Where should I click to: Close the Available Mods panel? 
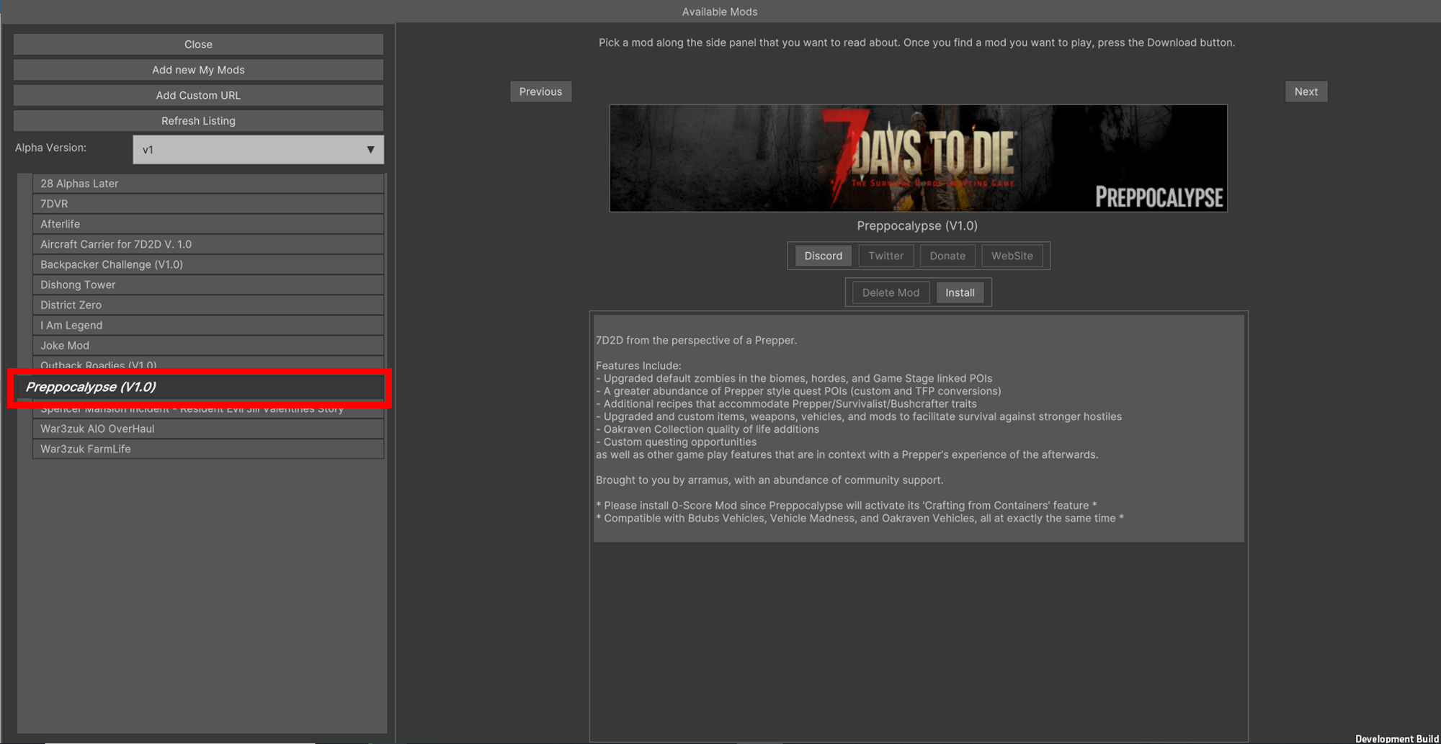(198, 44)
